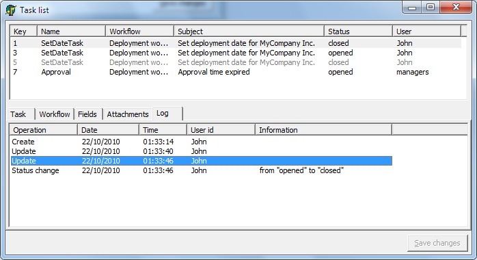Select task row with key 1
477x260 pixels.
236,43
